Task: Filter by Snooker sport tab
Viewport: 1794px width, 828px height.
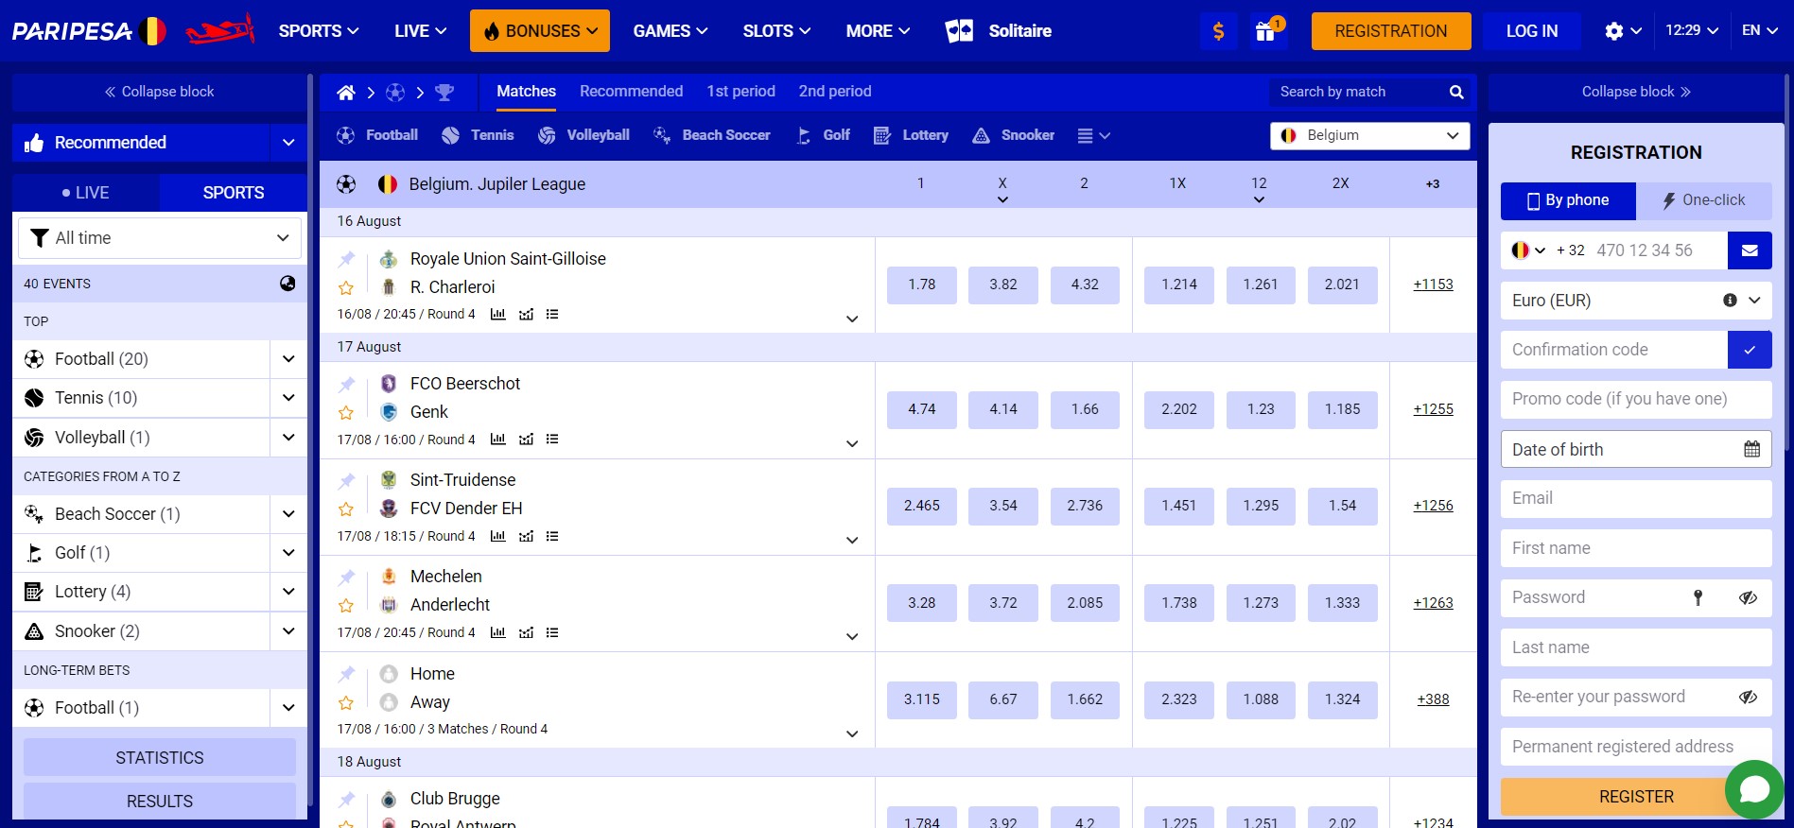Action: 1014,135
